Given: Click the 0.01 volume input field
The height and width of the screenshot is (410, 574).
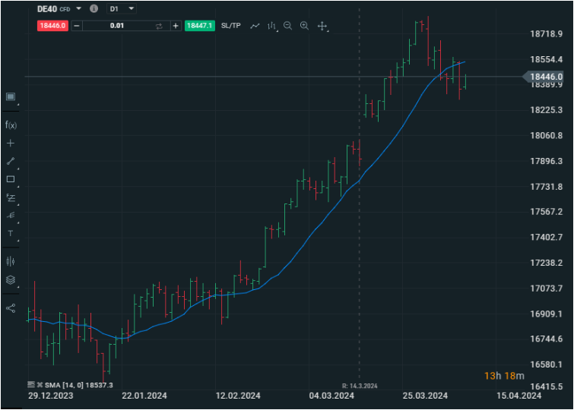Looking at the screenshot, I should tap(117, 26).
